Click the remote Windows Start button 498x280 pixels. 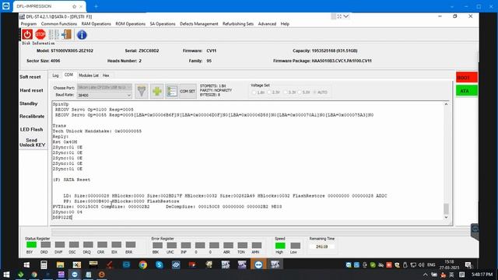(x=26, y=264)
